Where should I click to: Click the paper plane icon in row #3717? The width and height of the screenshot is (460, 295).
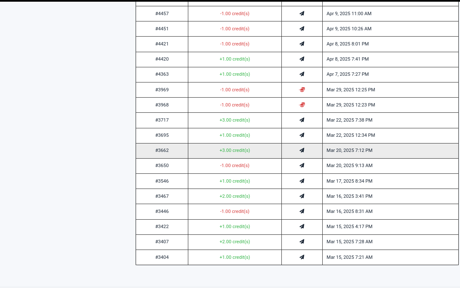click(x=302, y=120)
